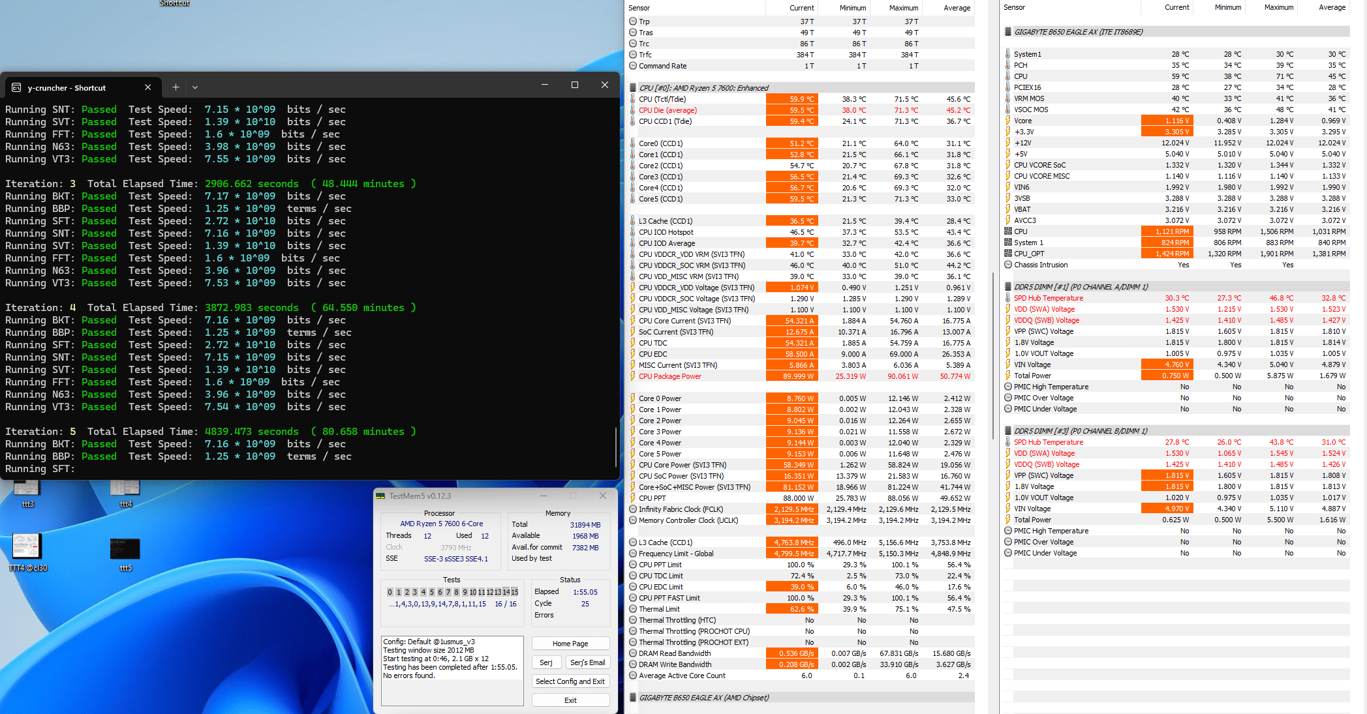Select CPU Die (average) thermometer icon
1367x714 pixels.
(633, 110)
